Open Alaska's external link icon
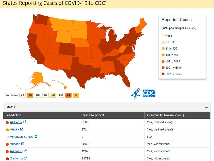The width and height of the screenshot is (214, 161). [22, 129]
